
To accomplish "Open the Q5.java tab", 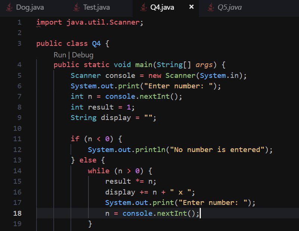I will pos(230,7).
